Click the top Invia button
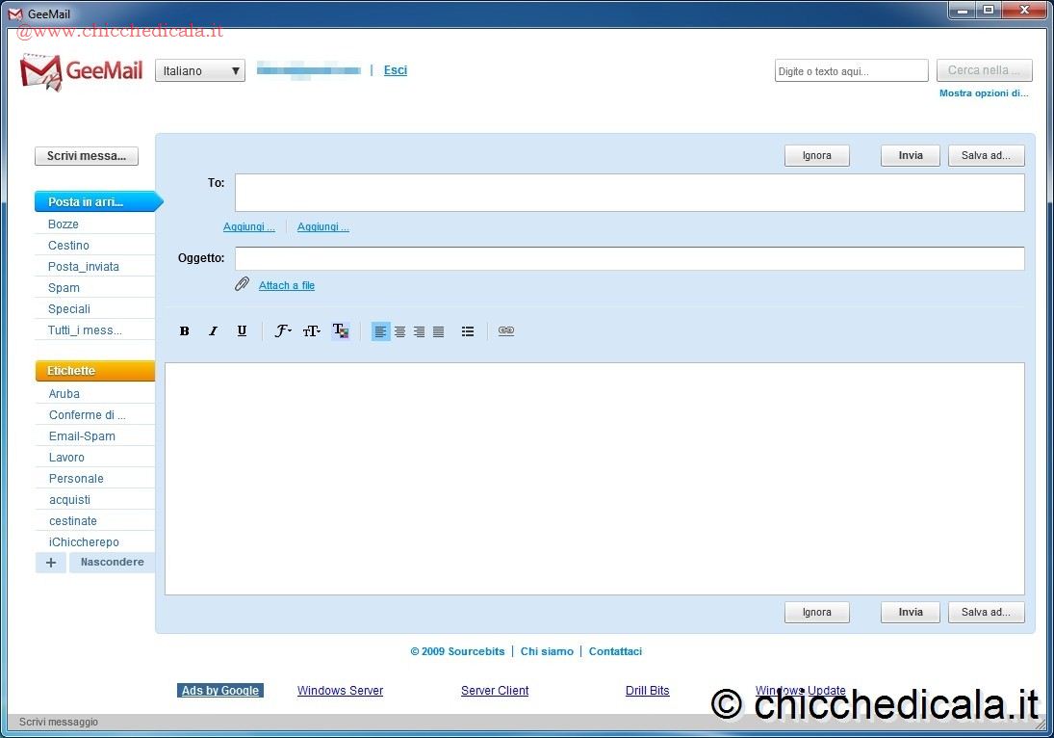Screen dimensions: 1054x738 click(x=910, y=156)
